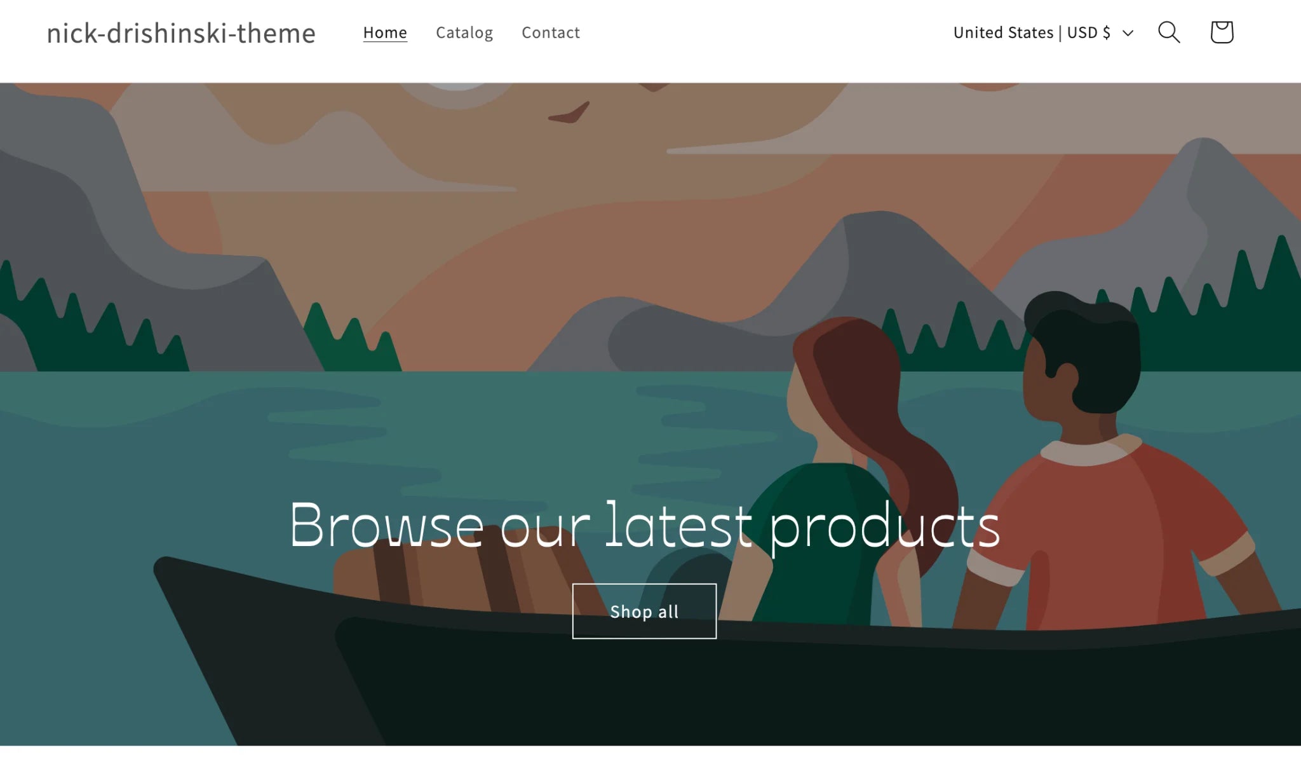Click the flying bird in the banner

(569, 113)
